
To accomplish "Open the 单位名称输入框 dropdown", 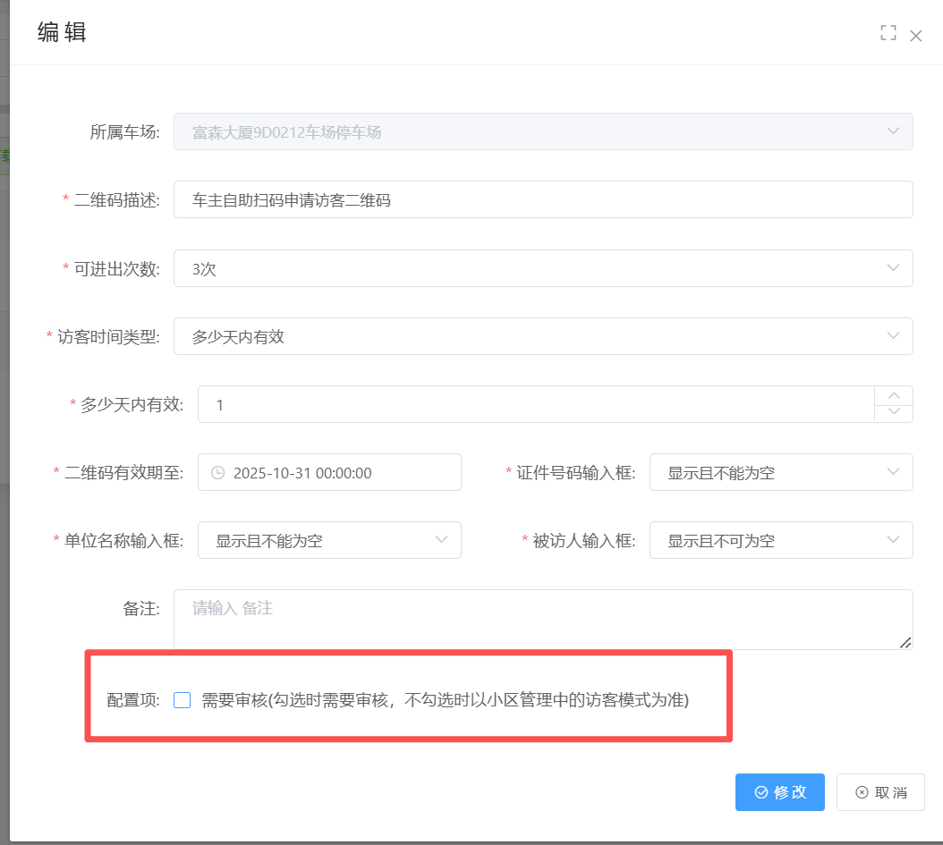I will point(329,540).
